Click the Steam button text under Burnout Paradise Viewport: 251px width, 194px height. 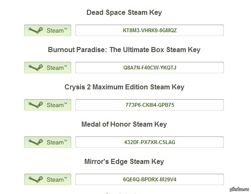tap(57, 68)
